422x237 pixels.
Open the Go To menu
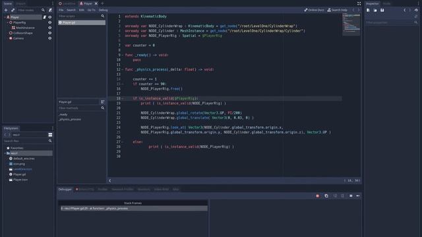point(92,10)
